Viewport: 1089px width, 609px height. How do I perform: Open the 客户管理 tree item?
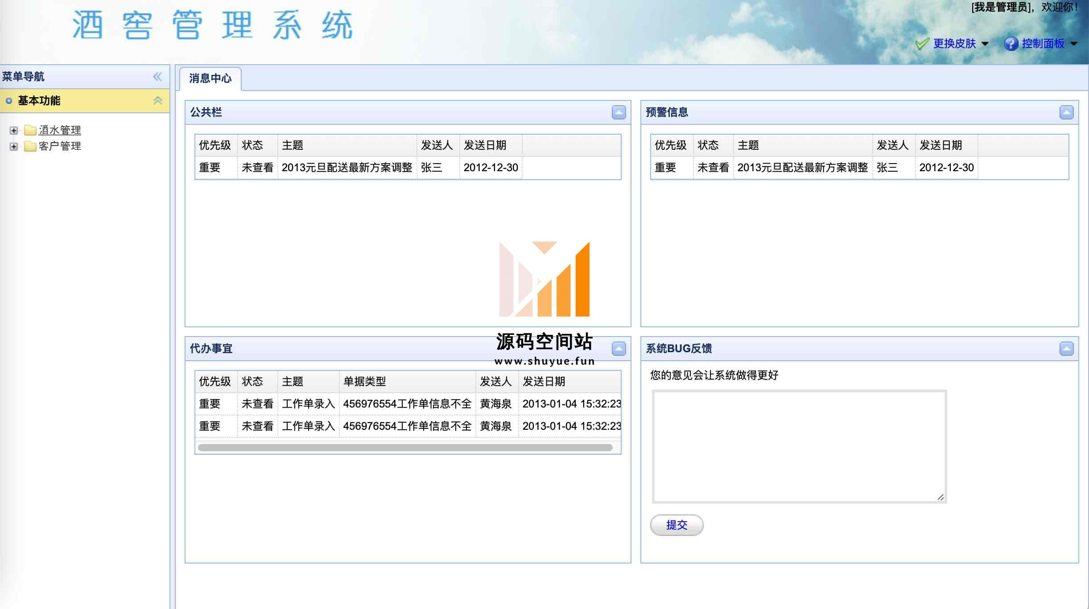point(60,146)
